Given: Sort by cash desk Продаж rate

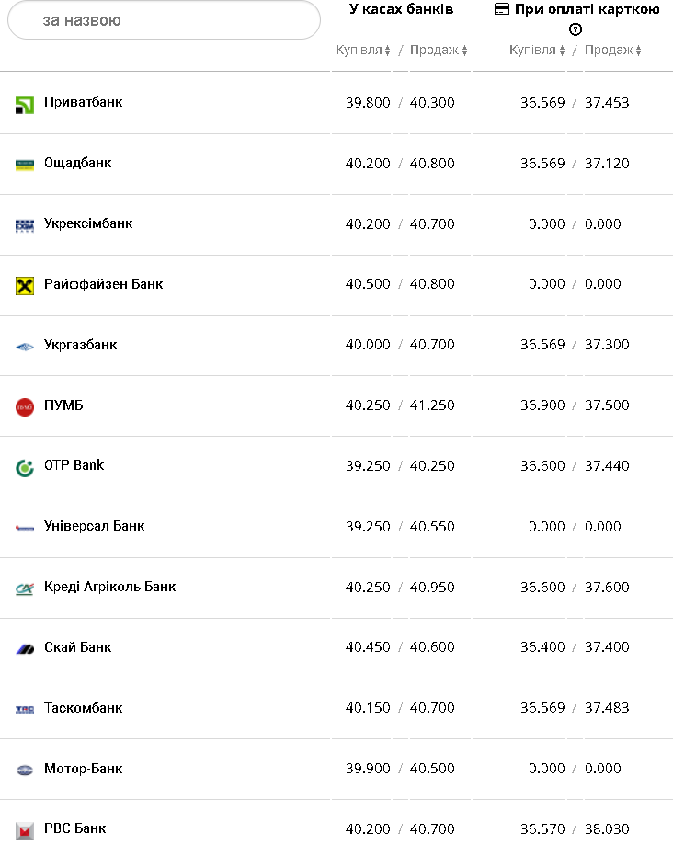Looking at the screenshot, I should [439, 51].
